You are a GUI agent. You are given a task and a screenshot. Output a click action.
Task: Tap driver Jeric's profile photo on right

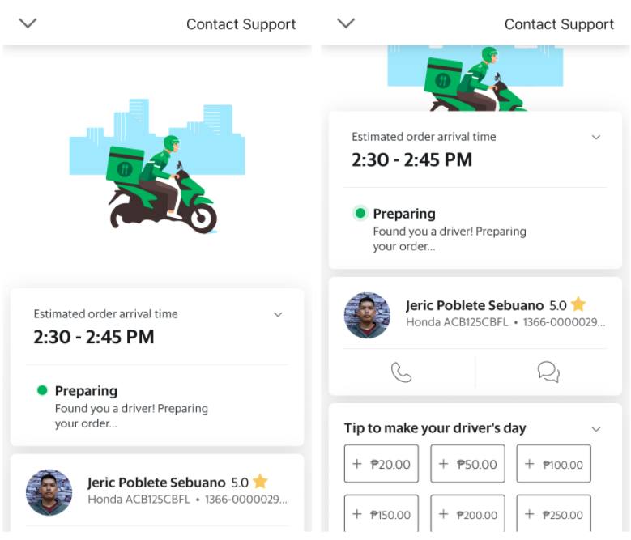click(x=367, y=315)
